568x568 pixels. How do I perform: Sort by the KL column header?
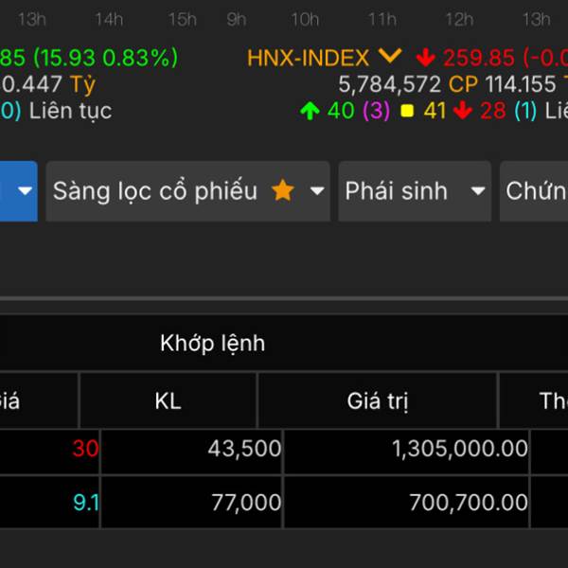[168, 401]
